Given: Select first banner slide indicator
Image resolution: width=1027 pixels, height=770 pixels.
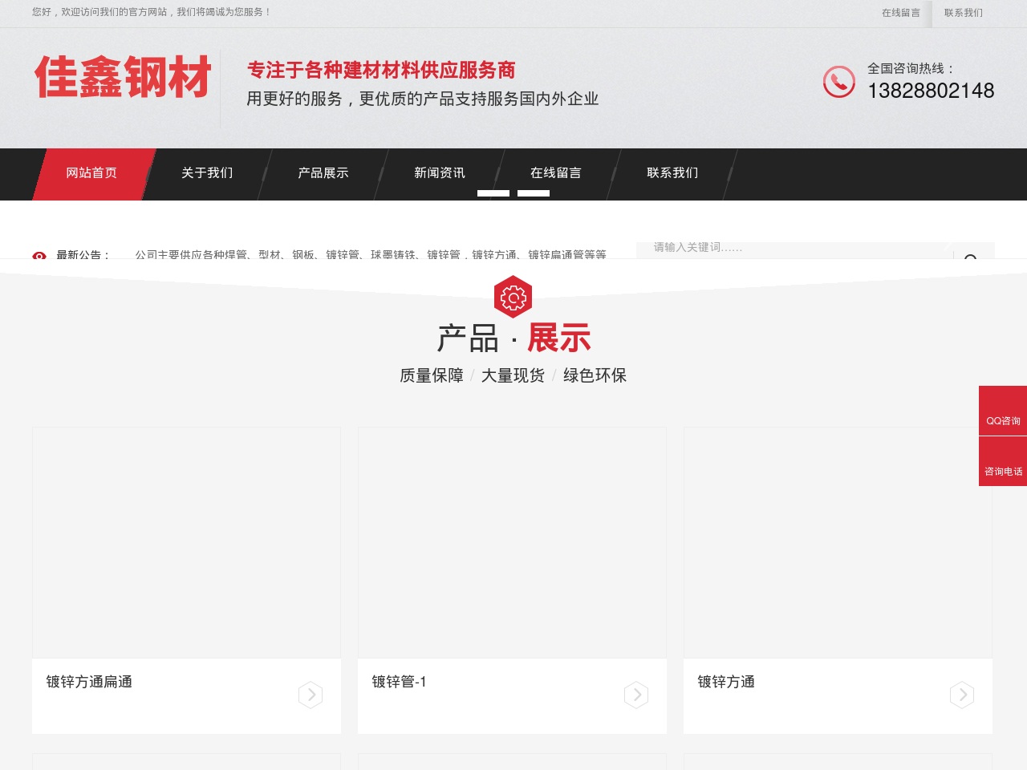Looking at the screenshot, I should point(493,193).
